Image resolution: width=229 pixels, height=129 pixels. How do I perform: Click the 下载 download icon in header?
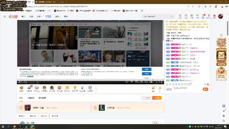click(x=192, y=16)
